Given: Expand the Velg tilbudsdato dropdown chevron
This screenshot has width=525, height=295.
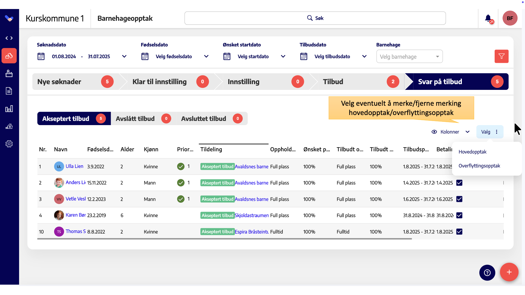Looking at the screenshot, I should [x=364, y=57].
